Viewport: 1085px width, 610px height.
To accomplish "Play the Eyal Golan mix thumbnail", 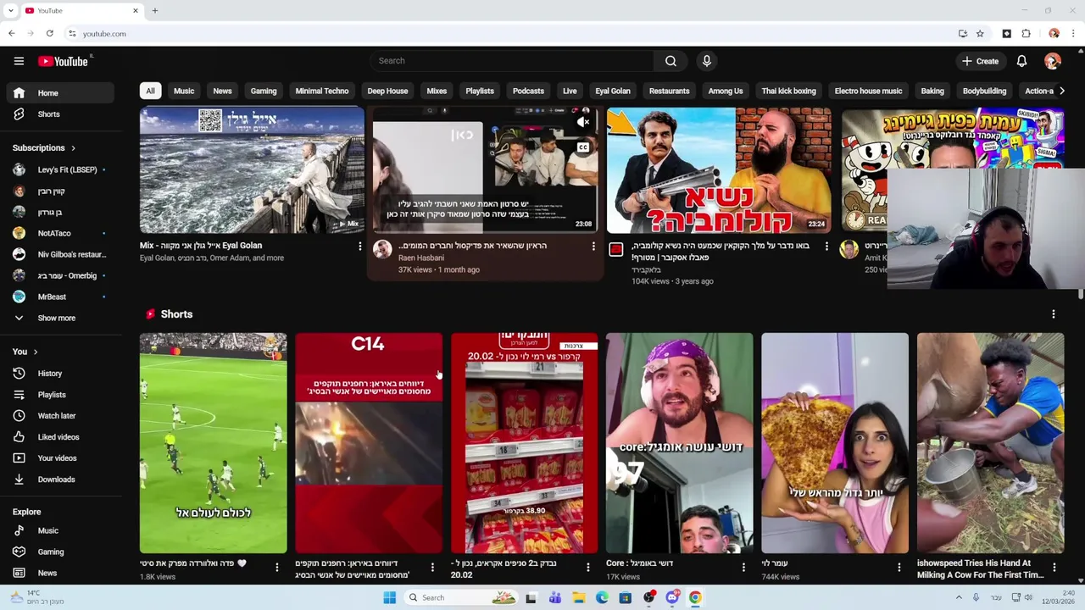I will (252, 170).
